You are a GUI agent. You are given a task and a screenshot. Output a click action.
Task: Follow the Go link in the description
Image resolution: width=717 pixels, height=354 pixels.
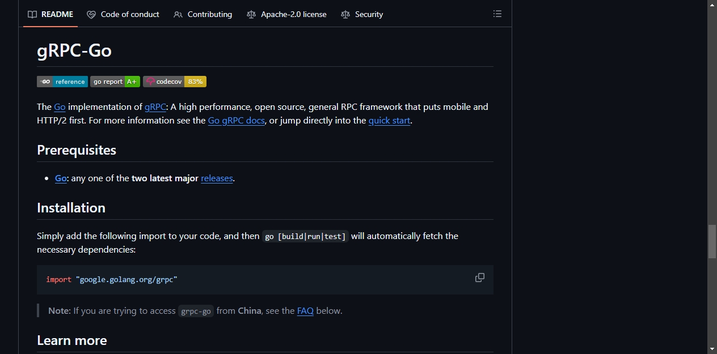(60, 106)
